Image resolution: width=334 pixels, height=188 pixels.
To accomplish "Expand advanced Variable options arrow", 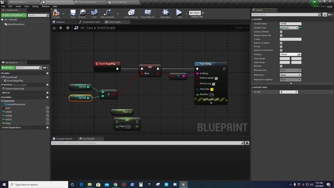I will pos(291,84).
